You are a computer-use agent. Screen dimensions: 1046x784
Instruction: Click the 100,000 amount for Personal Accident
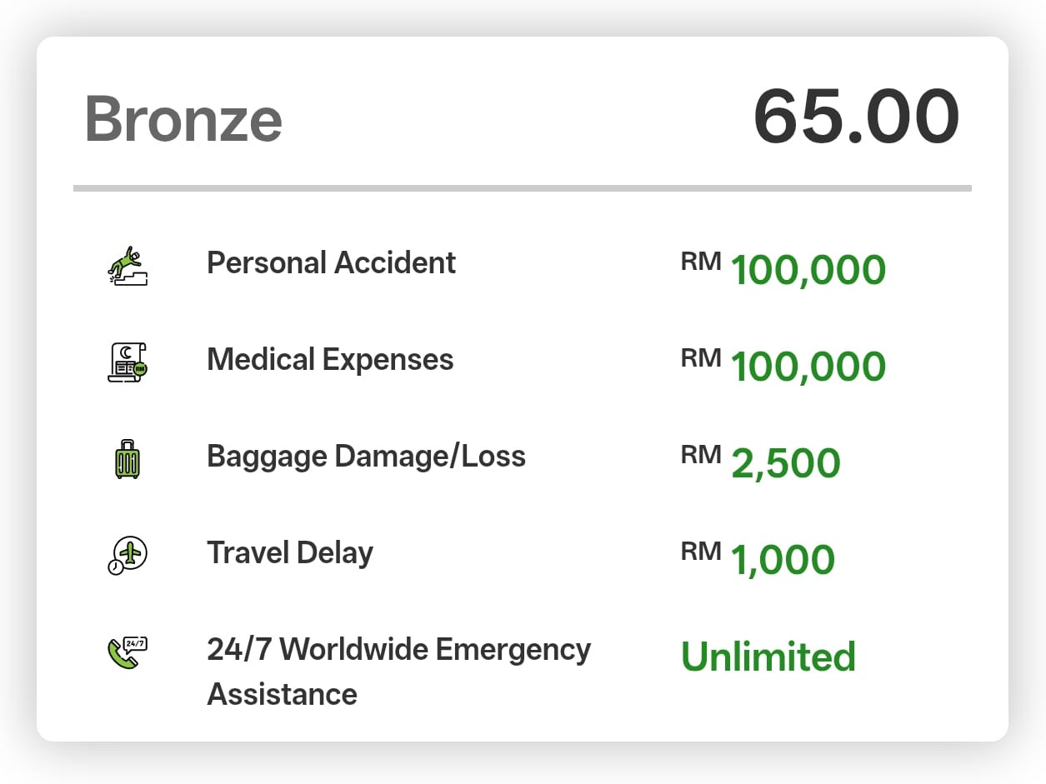click(x=808, y=271)
